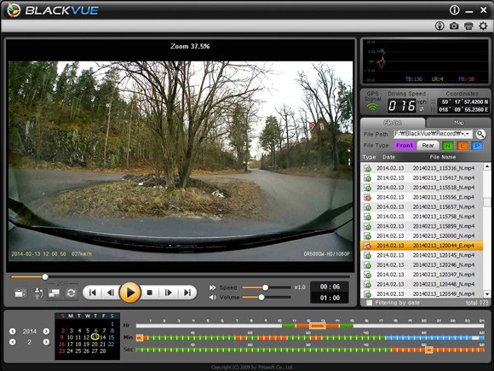The image size is (494, 371).
Task: Jump to the previous file
Action: point(93,293)
